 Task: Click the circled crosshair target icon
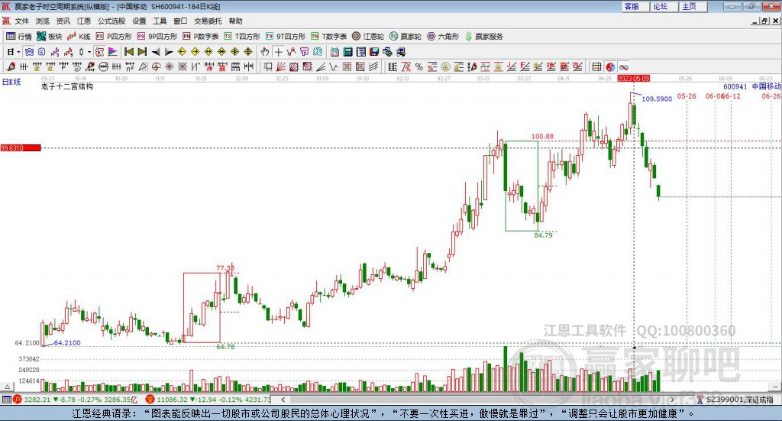pyautogui.click(x=156, y=66)
